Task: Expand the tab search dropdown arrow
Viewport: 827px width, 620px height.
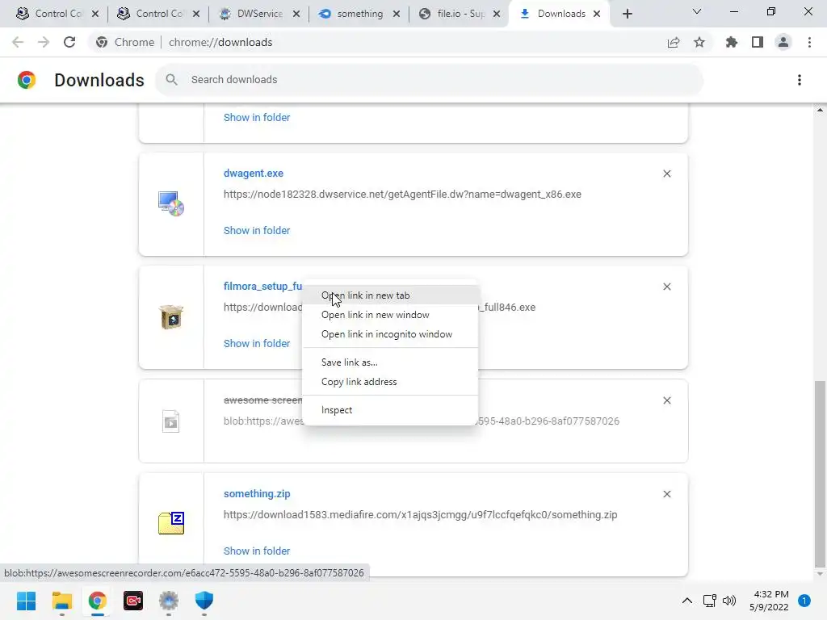Action: point(697,12)
